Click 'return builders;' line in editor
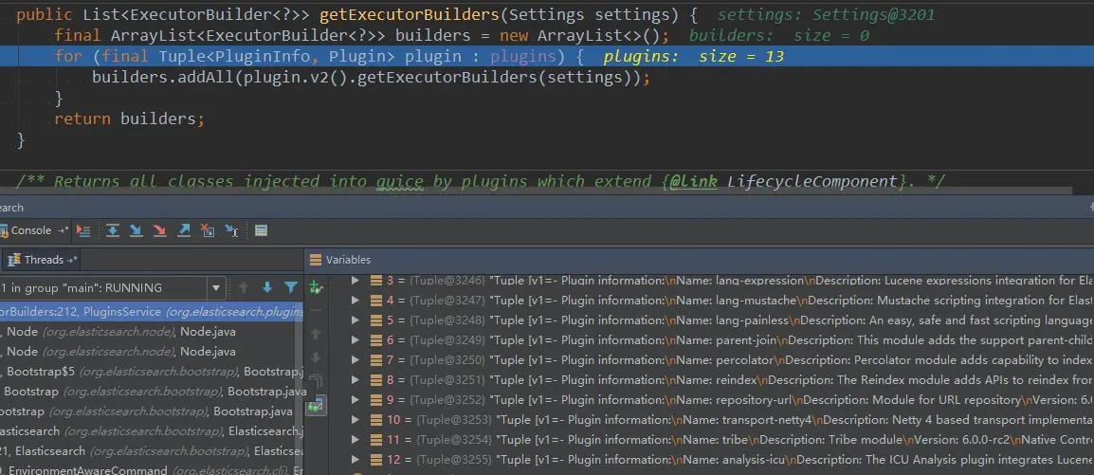 (129, 119)
